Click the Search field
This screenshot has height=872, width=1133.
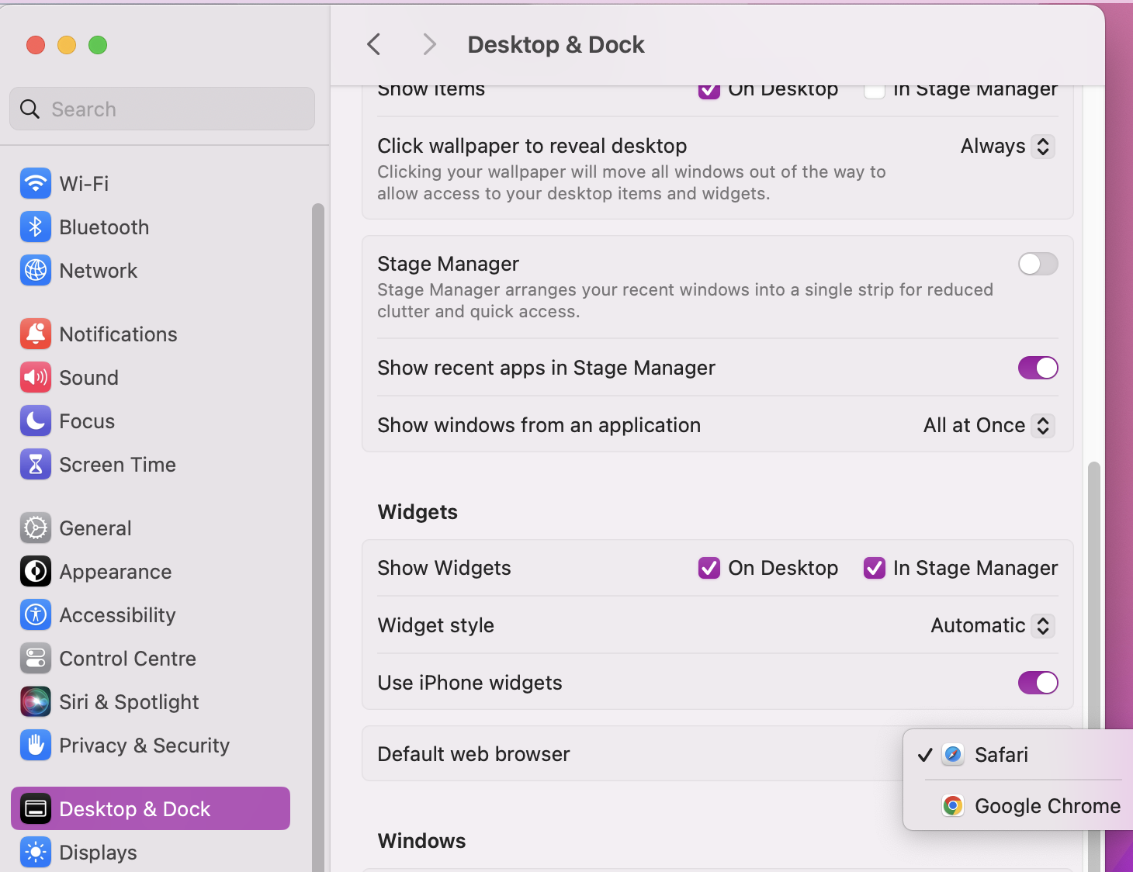[161, 109]
